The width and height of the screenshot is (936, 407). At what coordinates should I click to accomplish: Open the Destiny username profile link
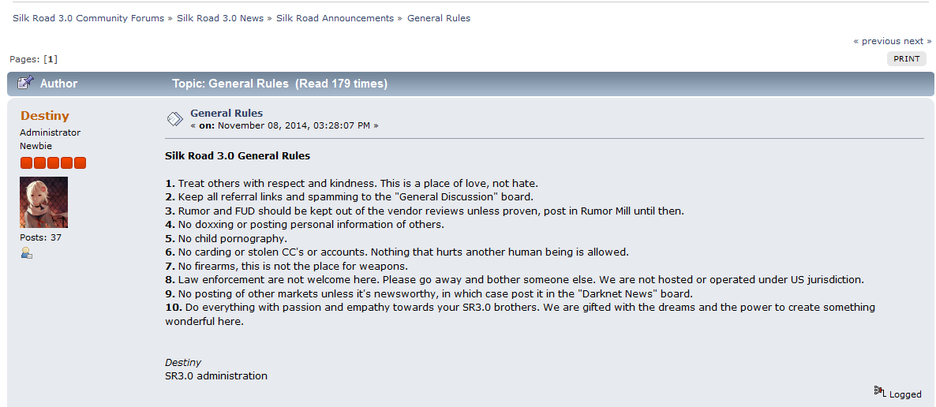click(x=45, y=116)
